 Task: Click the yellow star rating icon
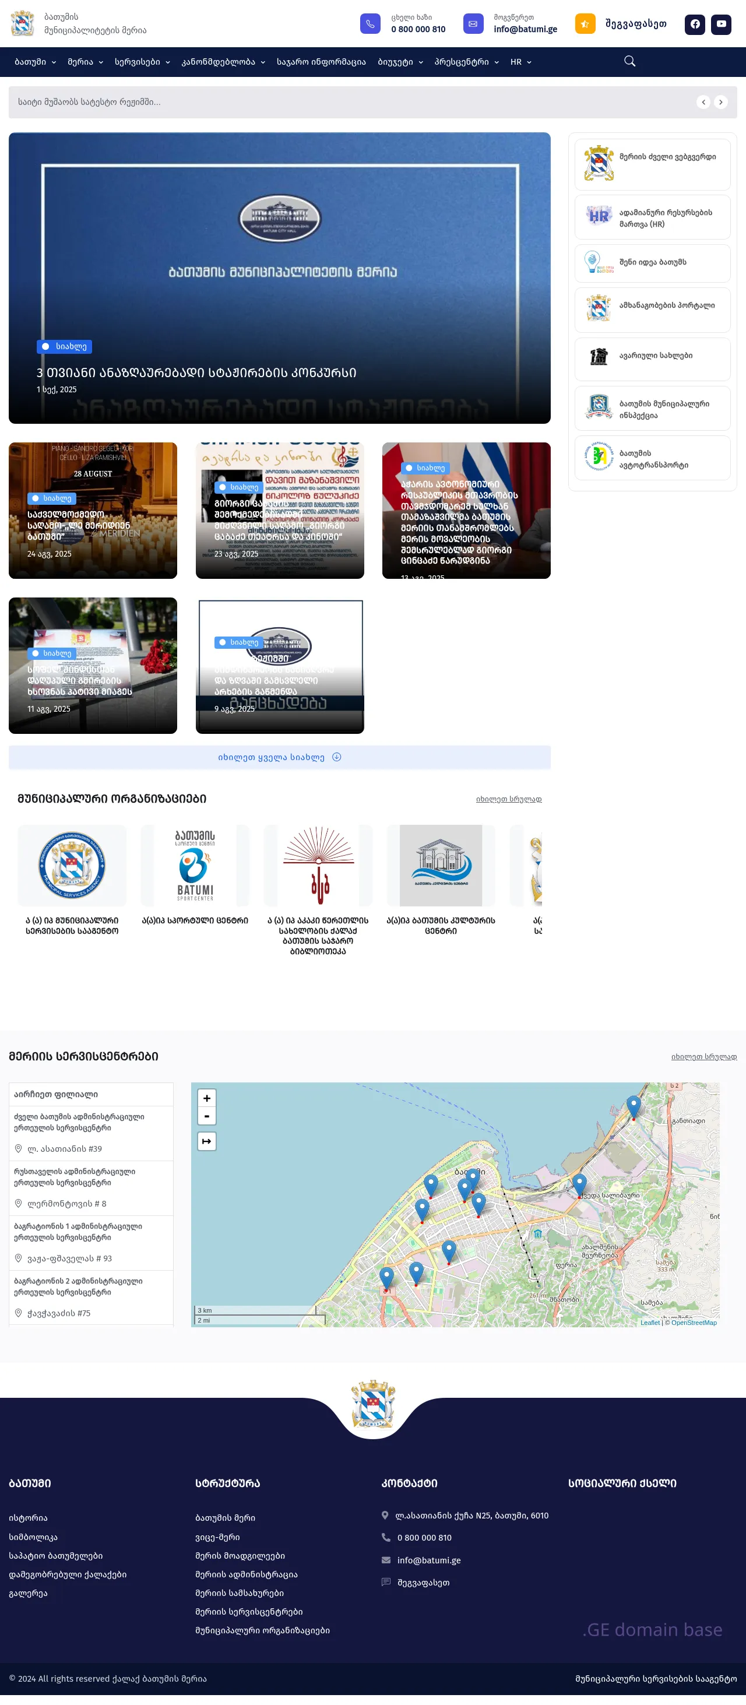point(585,24)
